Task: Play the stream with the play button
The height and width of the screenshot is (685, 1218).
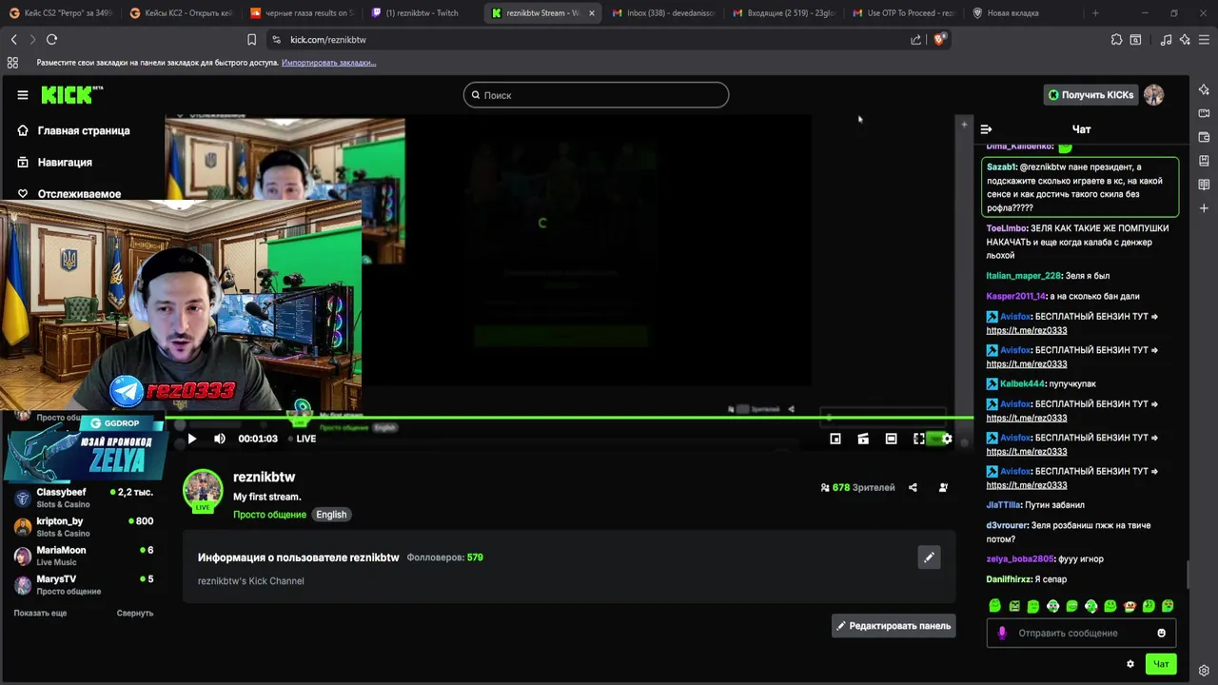Action: pos(192,439)
